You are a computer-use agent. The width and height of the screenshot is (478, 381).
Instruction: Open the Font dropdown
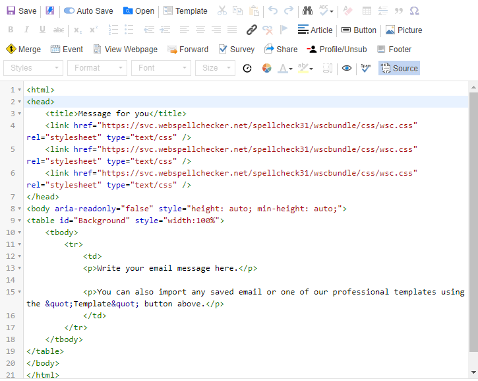coord(161,68)
